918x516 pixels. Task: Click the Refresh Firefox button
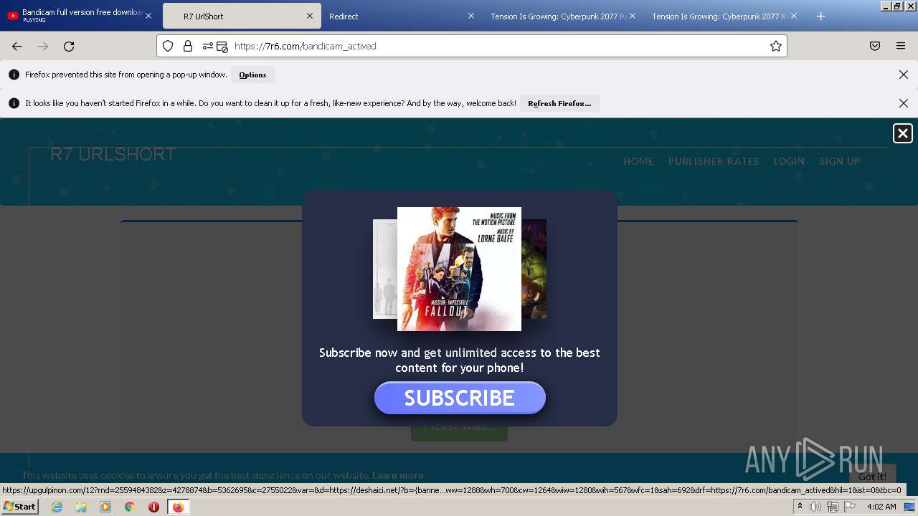coord(559,103)
